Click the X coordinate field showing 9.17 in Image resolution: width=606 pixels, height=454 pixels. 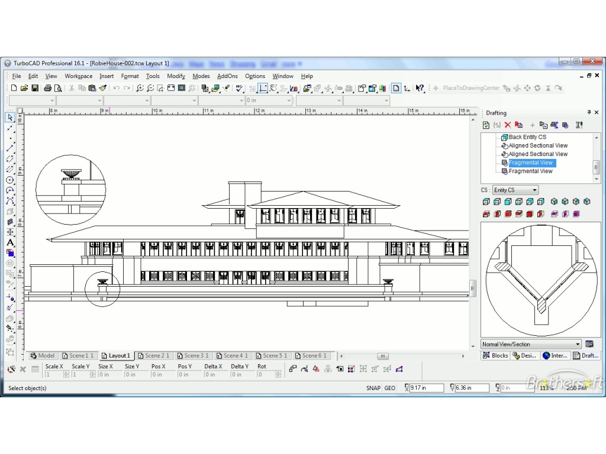pyautogui.click(x=427, y=388)
